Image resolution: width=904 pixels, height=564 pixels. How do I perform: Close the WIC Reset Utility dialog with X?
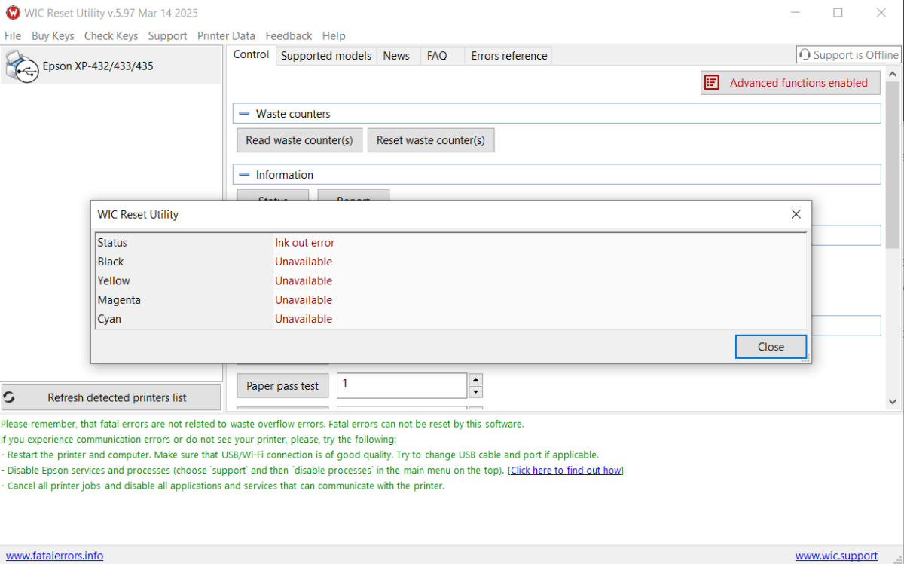(x=796, y=214)
